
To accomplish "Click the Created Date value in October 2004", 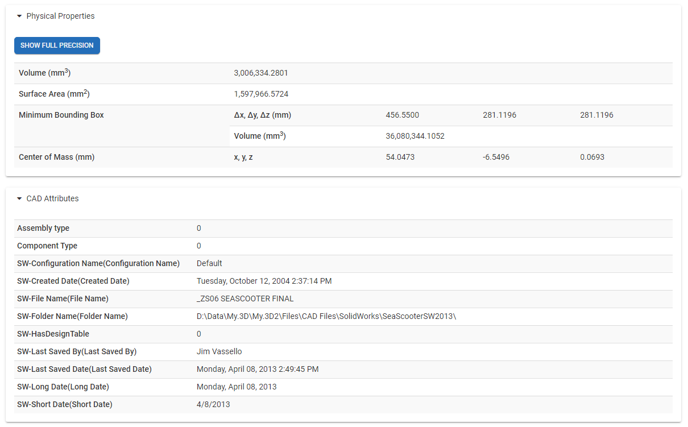I will 264,281.
